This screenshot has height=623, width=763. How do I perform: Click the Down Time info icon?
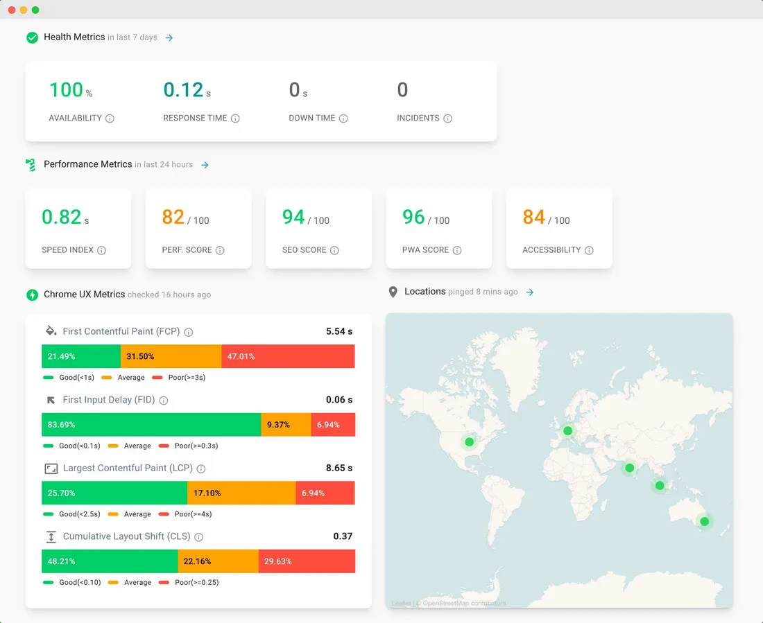click(343, 119)
